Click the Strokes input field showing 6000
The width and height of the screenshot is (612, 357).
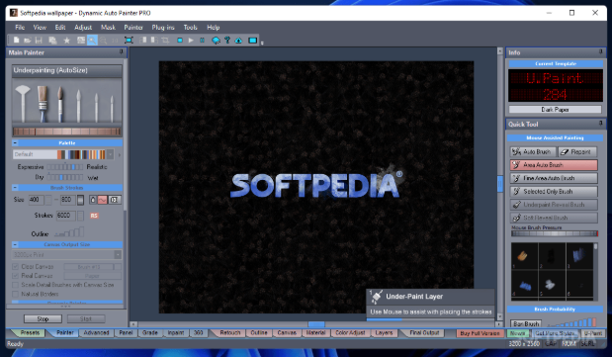pos(65,216)
